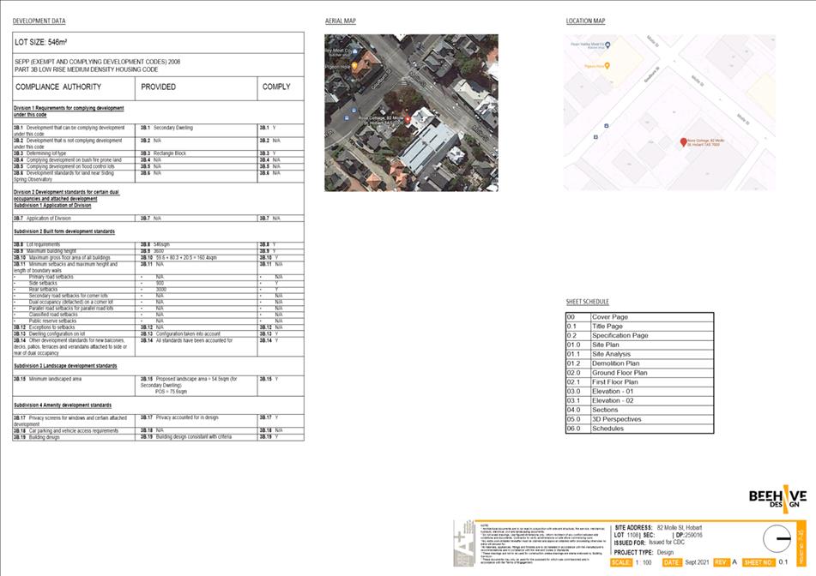Click the orange Pigeon Hole marker on location map
Viewport: 816px width, 576px height.
click(607, 66)
